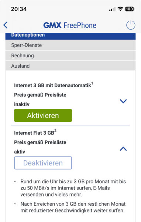Deactivate the Internet Flat 3 GB option
This screenshot has height=222, width=141.
click(43, 163)
